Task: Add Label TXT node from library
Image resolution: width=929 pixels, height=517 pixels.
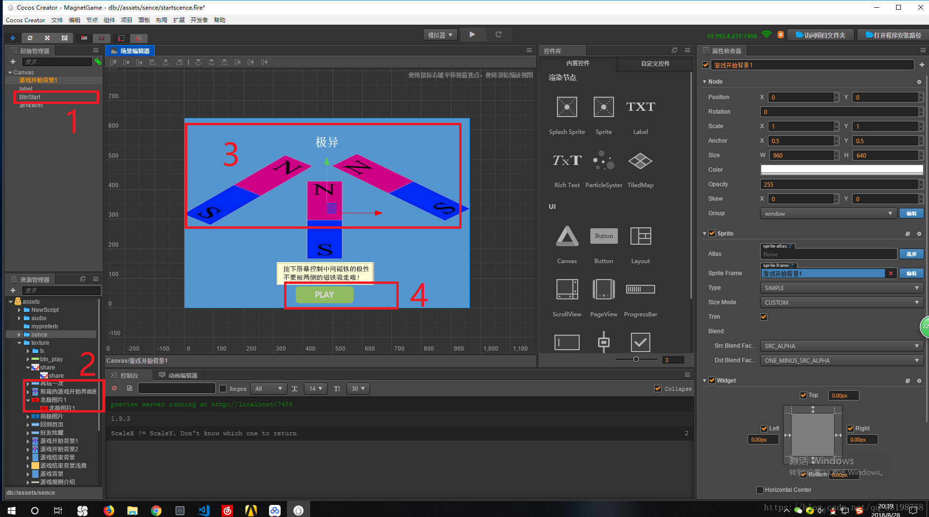Action: pyautogui.click(x=640, y=107)
